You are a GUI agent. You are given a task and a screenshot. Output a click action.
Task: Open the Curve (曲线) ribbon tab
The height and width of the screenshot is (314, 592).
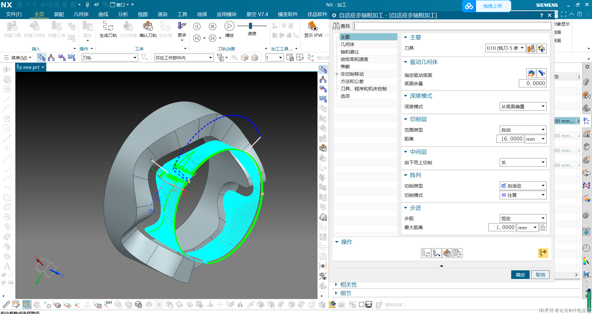[103, 14]
